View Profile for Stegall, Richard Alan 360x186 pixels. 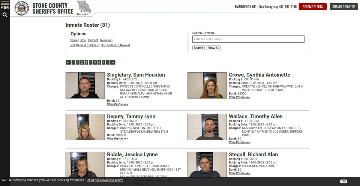click(x=239, y=173)
